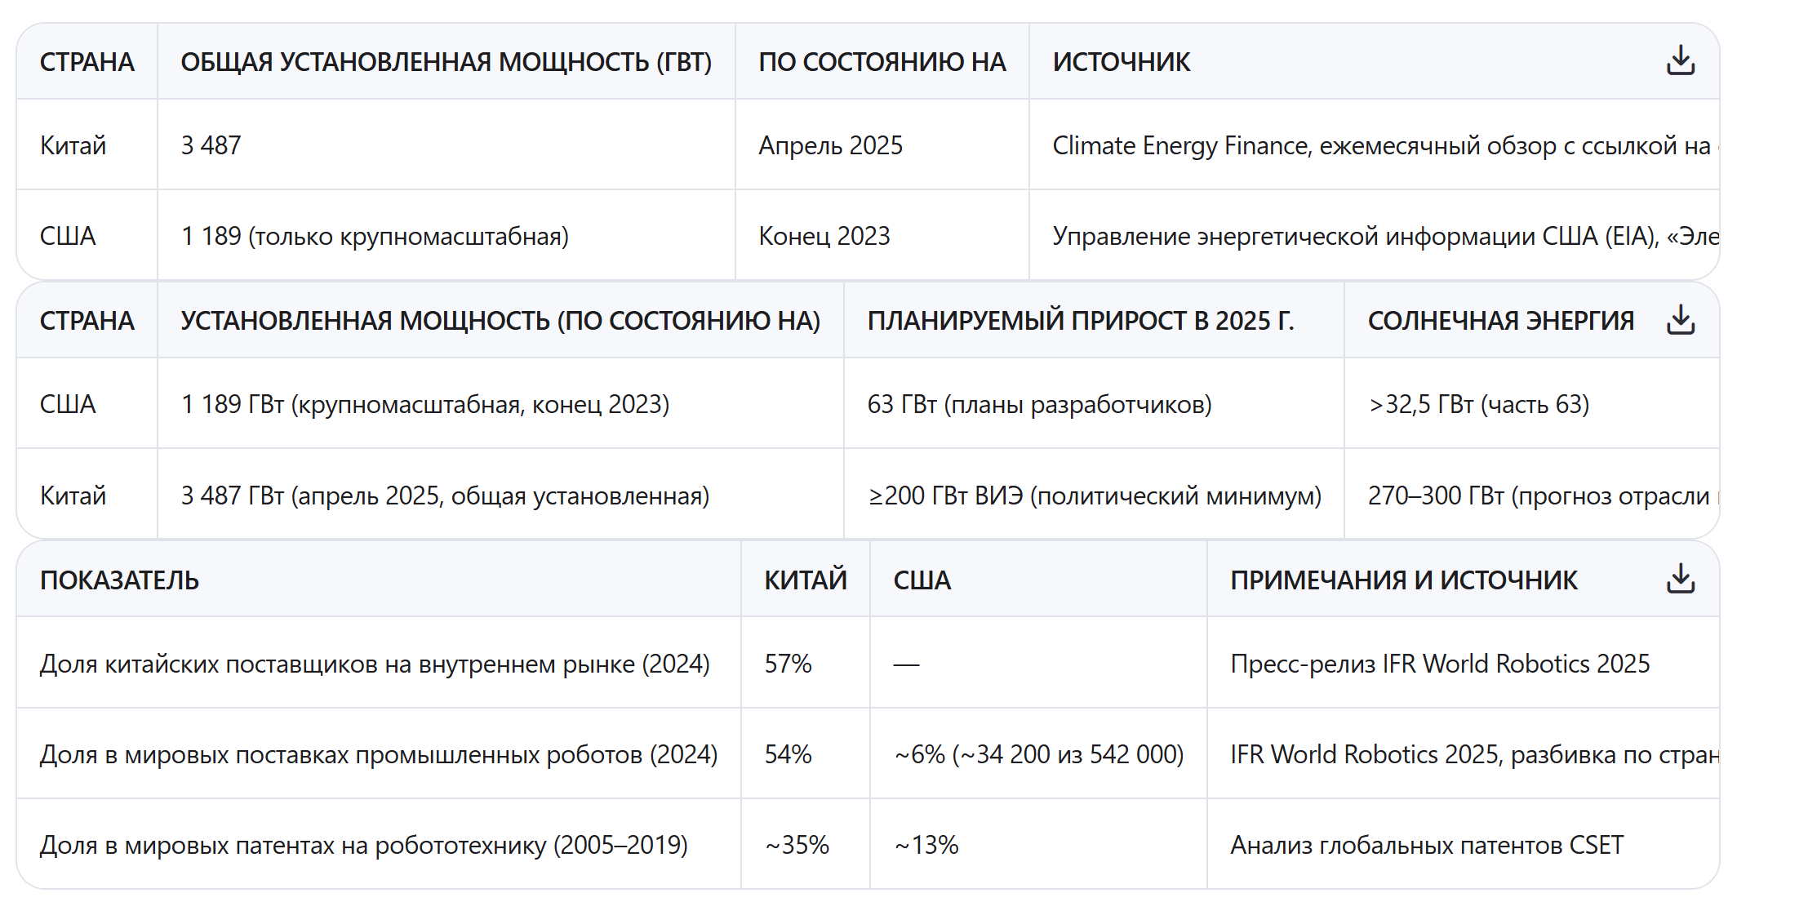The height and width of the screenshot is (902, 1808).
Task: Download the total installed capacity table
Action: coord(1680,61)
